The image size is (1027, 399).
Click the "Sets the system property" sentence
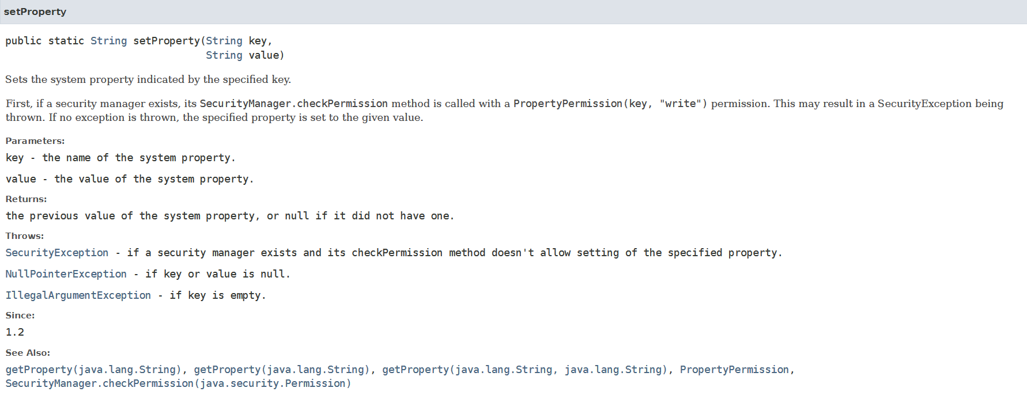tap(148, 79)
